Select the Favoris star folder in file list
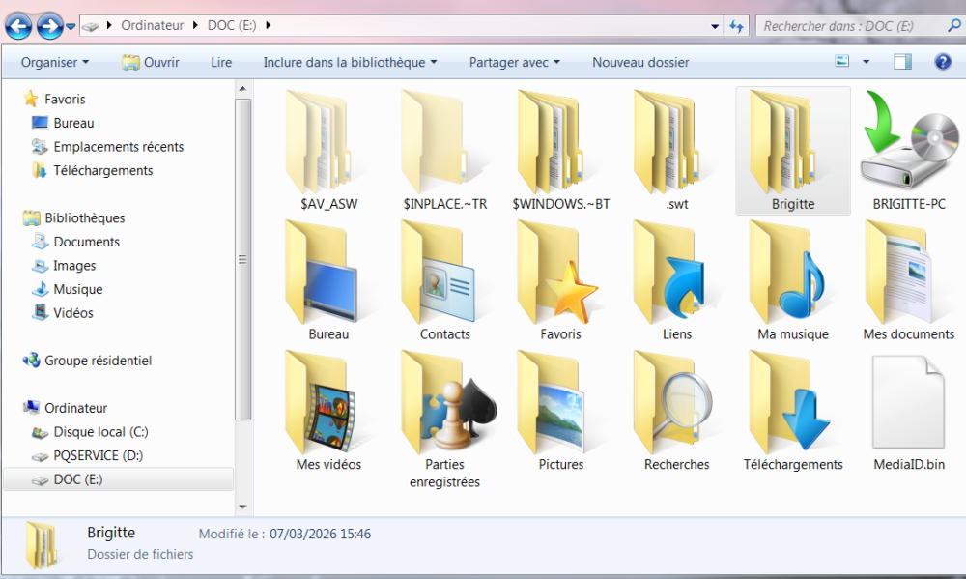The image size is (966, 579). click(x=560, y=280)
